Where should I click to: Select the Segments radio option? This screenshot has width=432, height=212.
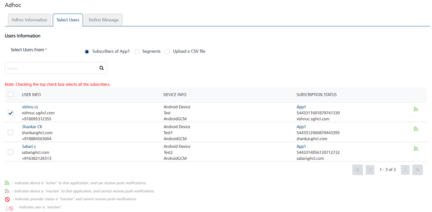pos(137,52)
